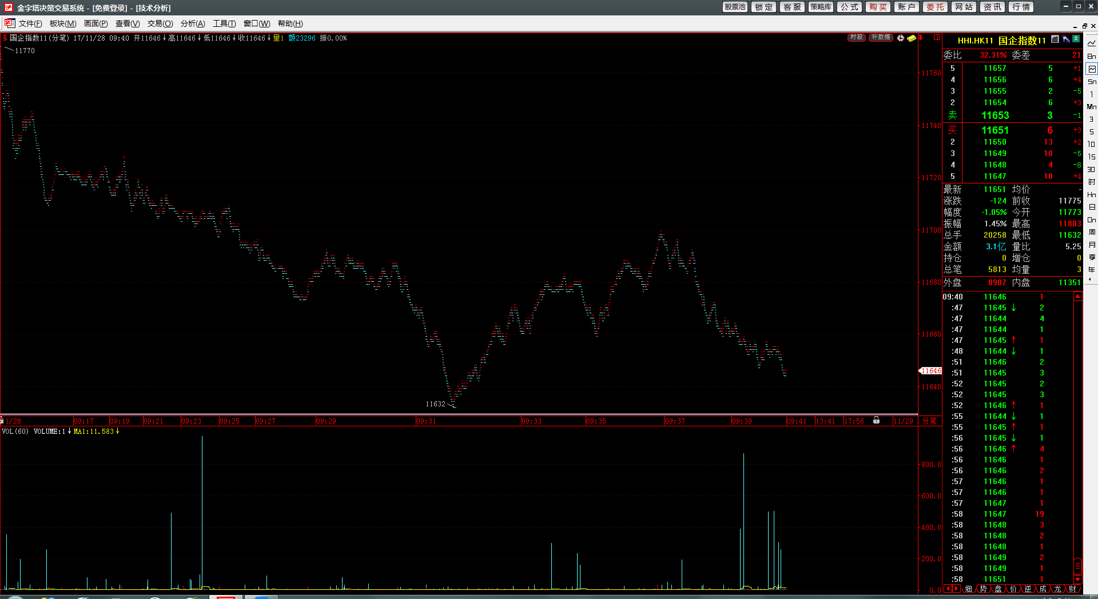Image resolution: width=1098 pixels, height=599 pixels.
Task: Open the 交易(O) menu
Action: (160, 23)
